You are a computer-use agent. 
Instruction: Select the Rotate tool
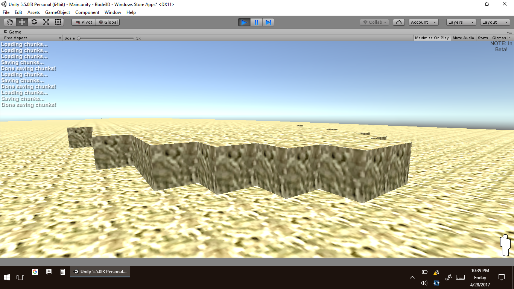point(34,22)
